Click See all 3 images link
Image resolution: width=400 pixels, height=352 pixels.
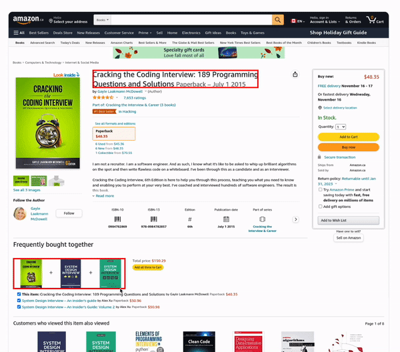(x=27, y=190)
